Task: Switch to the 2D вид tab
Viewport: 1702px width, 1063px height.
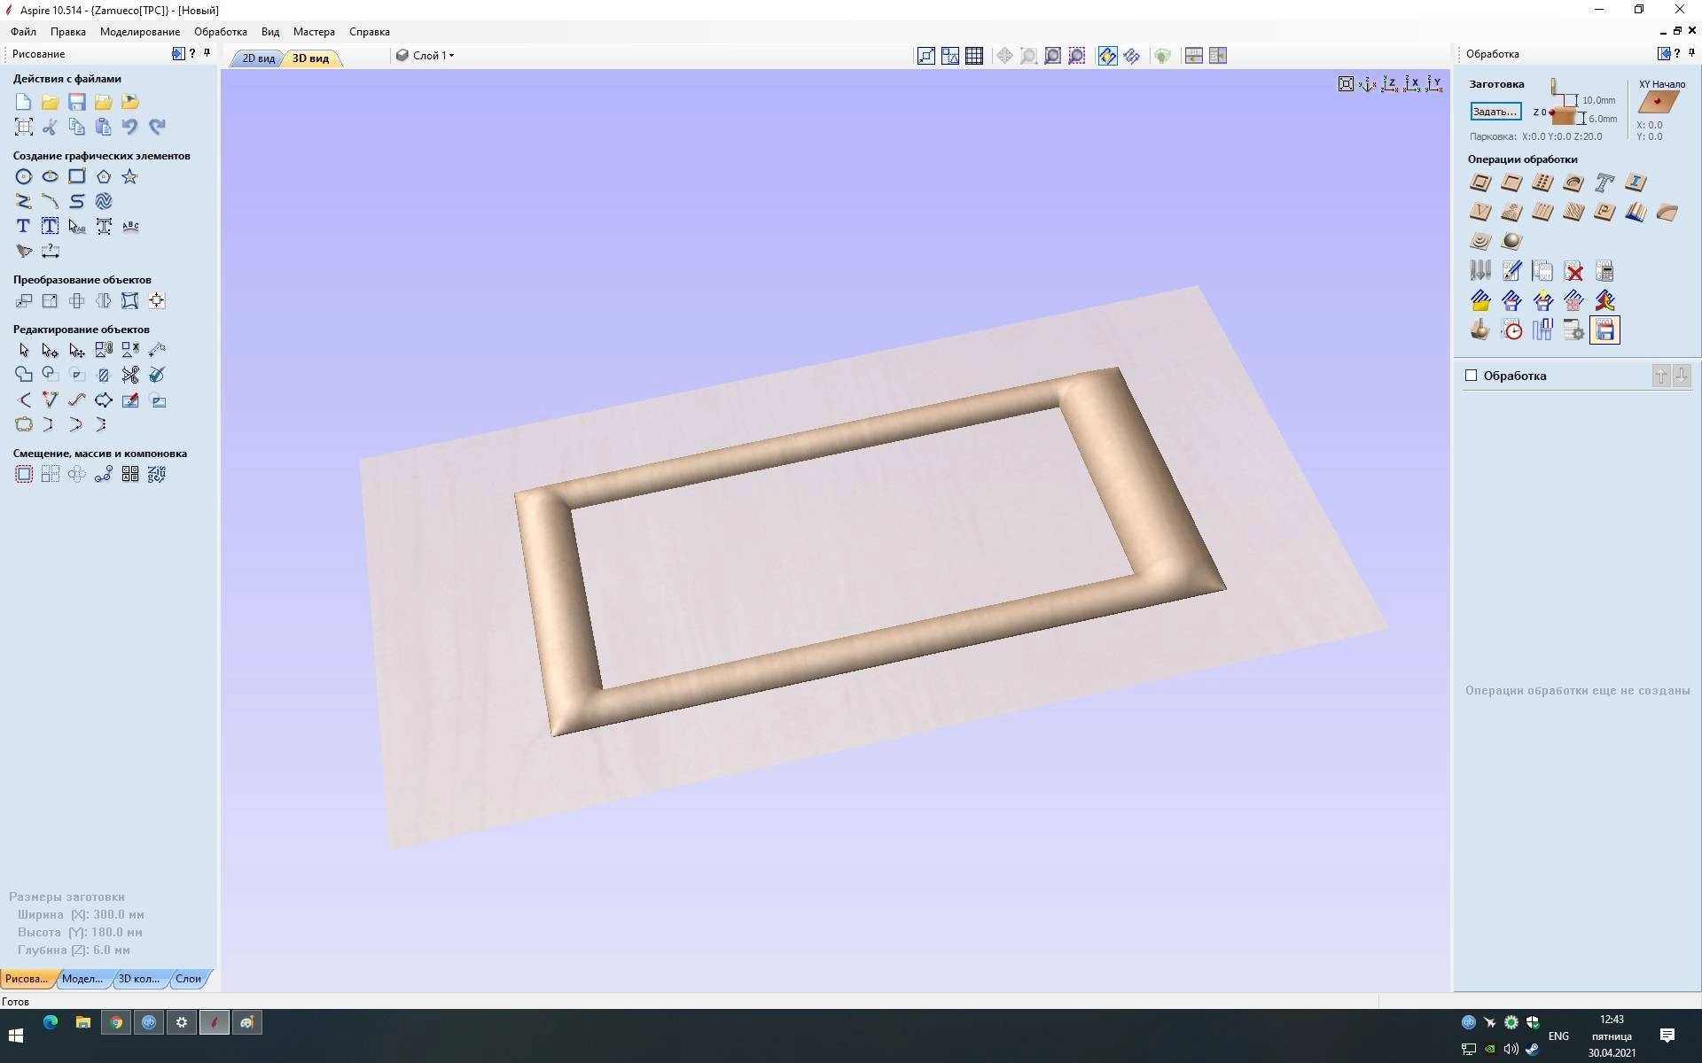Action: 259,58
